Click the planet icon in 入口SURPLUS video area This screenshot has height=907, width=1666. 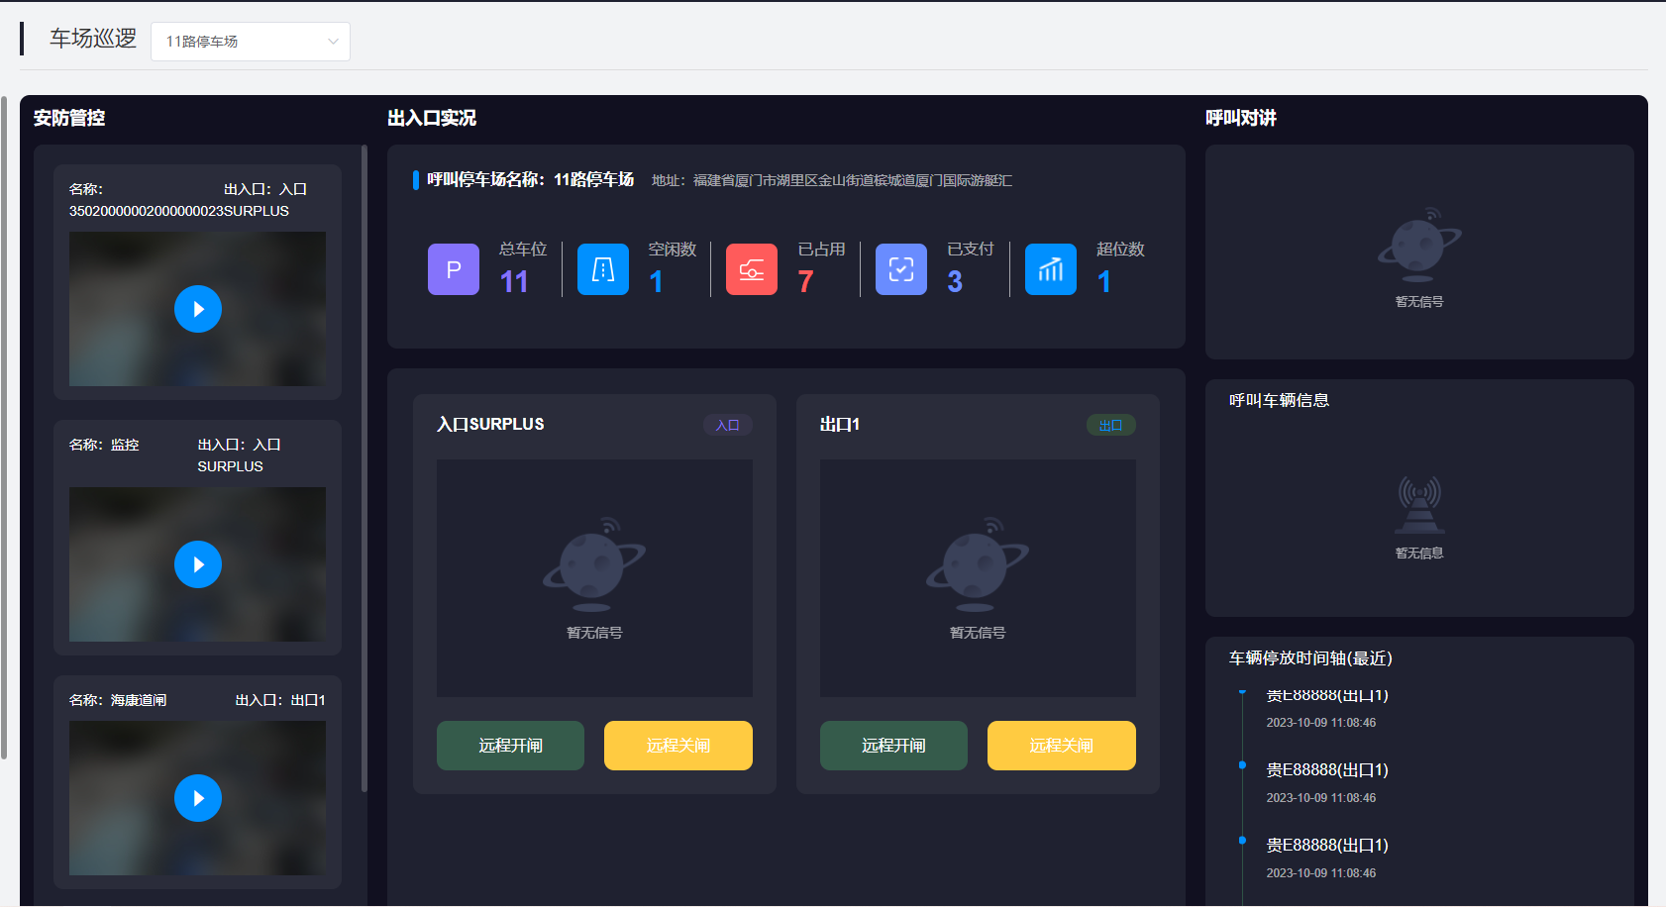(594, 564)
